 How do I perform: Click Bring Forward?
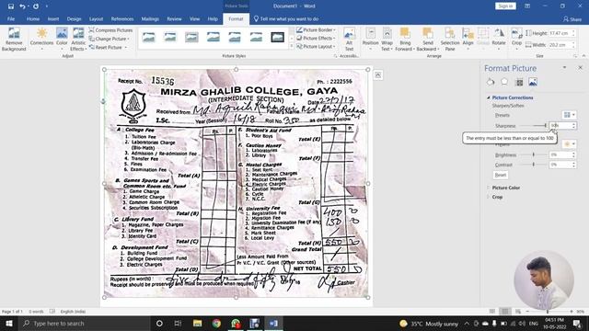coord(405,40)
